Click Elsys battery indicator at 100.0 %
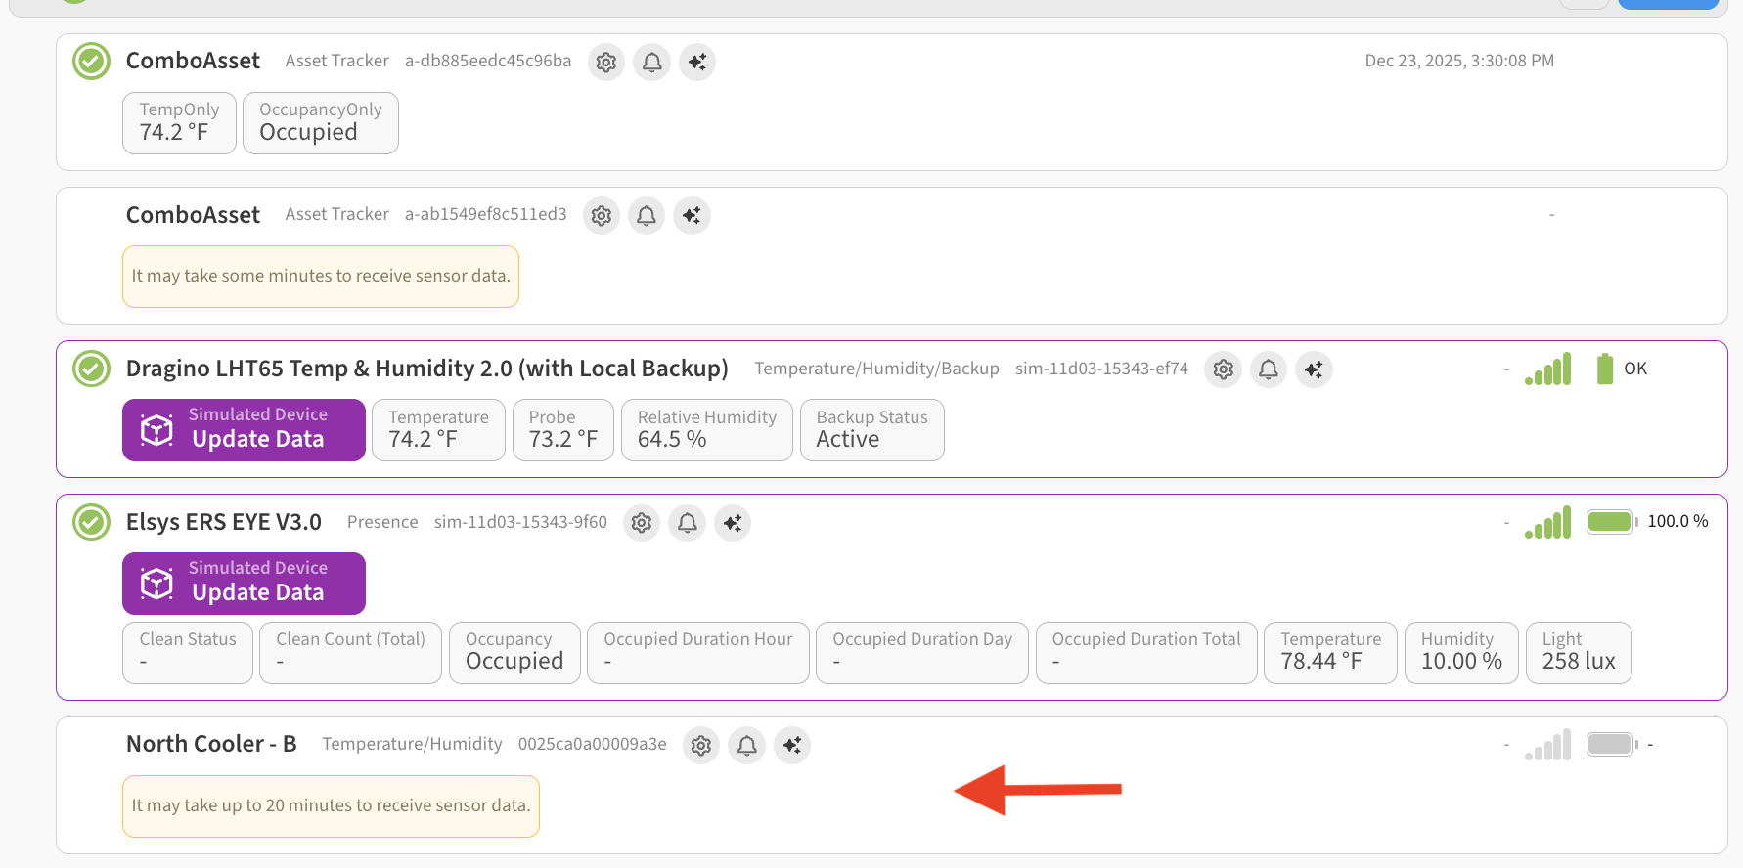This screenshot has width=1743, height=868. pos(1611,522)
